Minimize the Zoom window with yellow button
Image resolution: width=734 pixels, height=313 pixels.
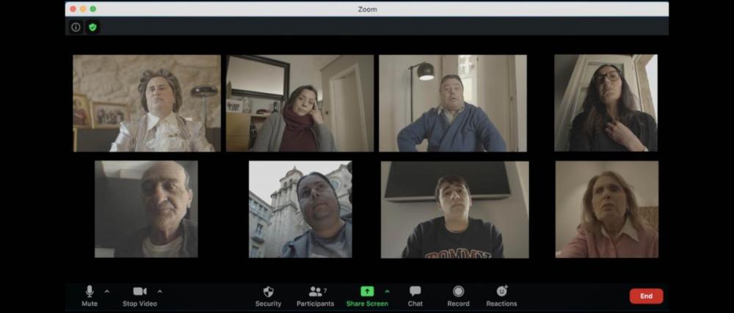83,9
